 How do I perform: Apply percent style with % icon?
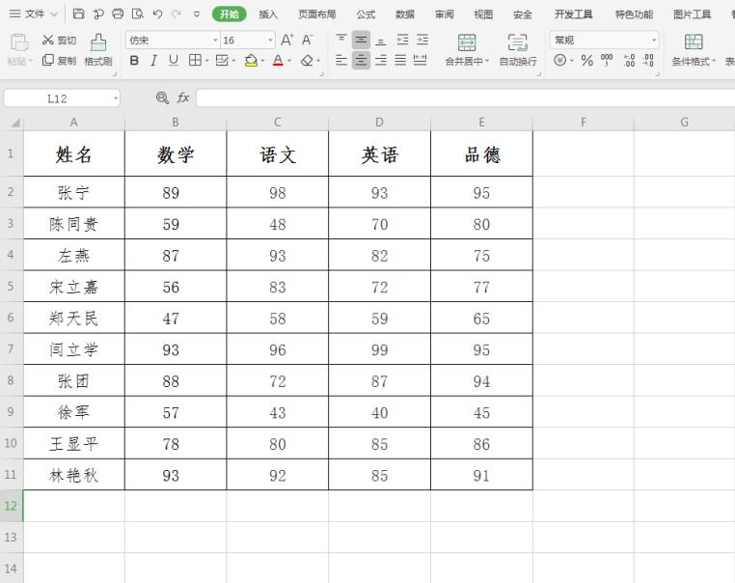586,60
